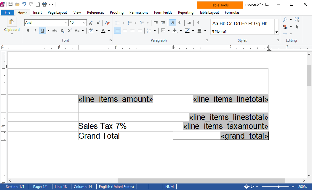The image size is (312, 190).
Task: Print the document with the printer icon
Action: [x=44, y=4]
